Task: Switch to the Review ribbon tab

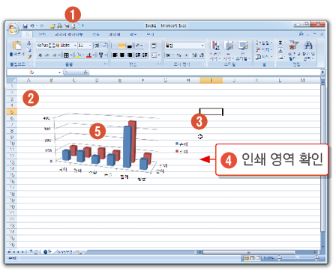Action: 133,34
